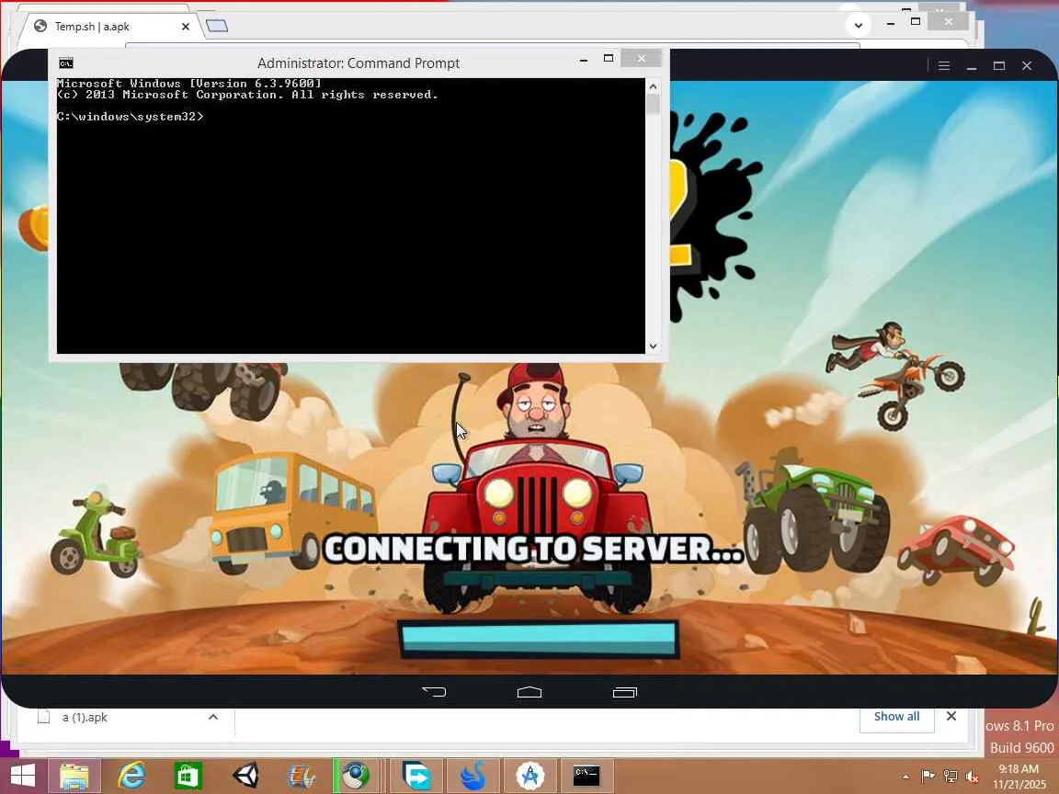The image size is (1059, 794).
Task: Click inside the Command Prompt console area
Action: [350, 215]
